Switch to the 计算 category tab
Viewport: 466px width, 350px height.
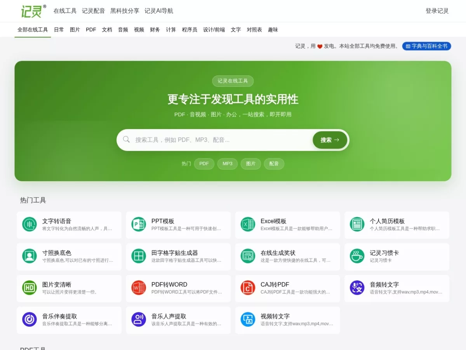click(x=171, y=30)
